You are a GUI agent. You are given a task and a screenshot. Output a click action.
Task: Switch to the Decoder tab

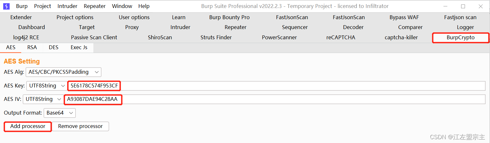(x=353, y=27)
